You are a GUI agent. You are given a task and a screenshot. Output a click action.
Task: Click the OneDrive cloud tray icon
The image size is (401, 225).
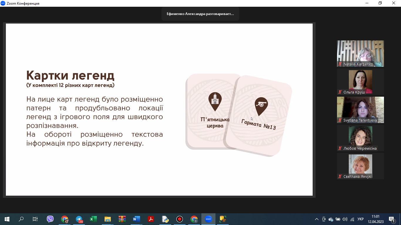tap(331, 219)
